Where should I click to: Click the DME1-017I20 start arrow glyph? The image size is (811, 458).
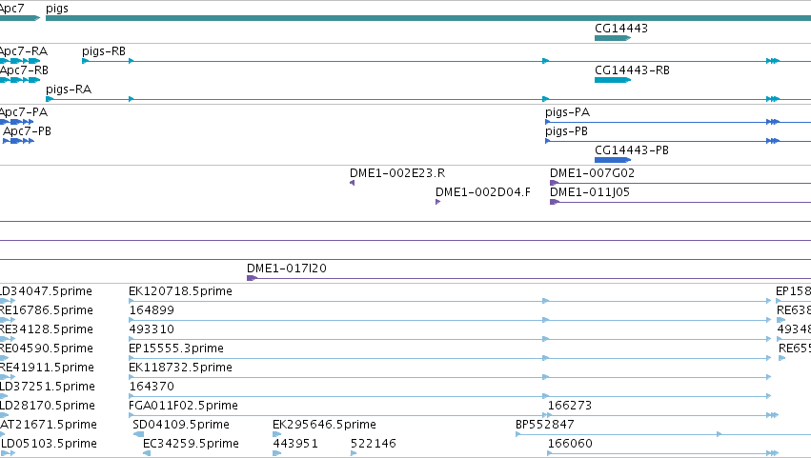click(252, 278)
